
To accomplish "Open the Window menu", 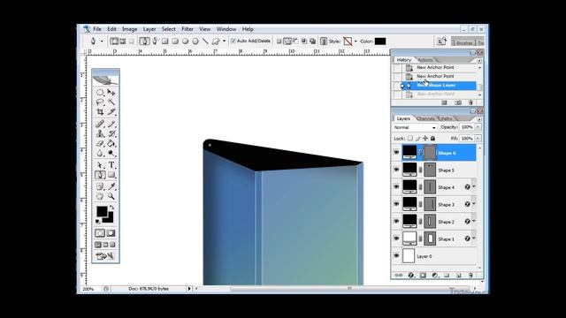I will pos(226,29).
